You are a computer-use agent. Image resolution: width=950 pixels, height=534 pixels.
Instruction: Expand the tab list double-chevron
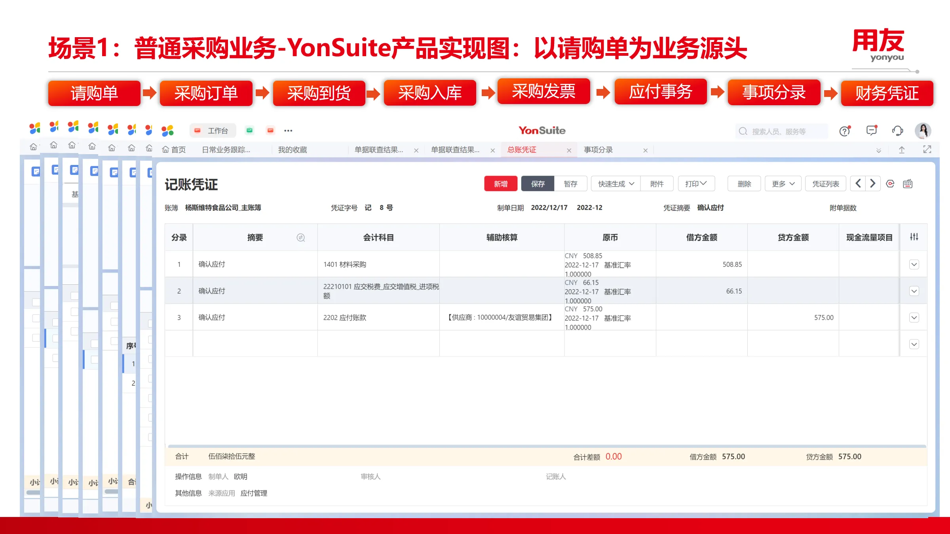click(879, 150)
